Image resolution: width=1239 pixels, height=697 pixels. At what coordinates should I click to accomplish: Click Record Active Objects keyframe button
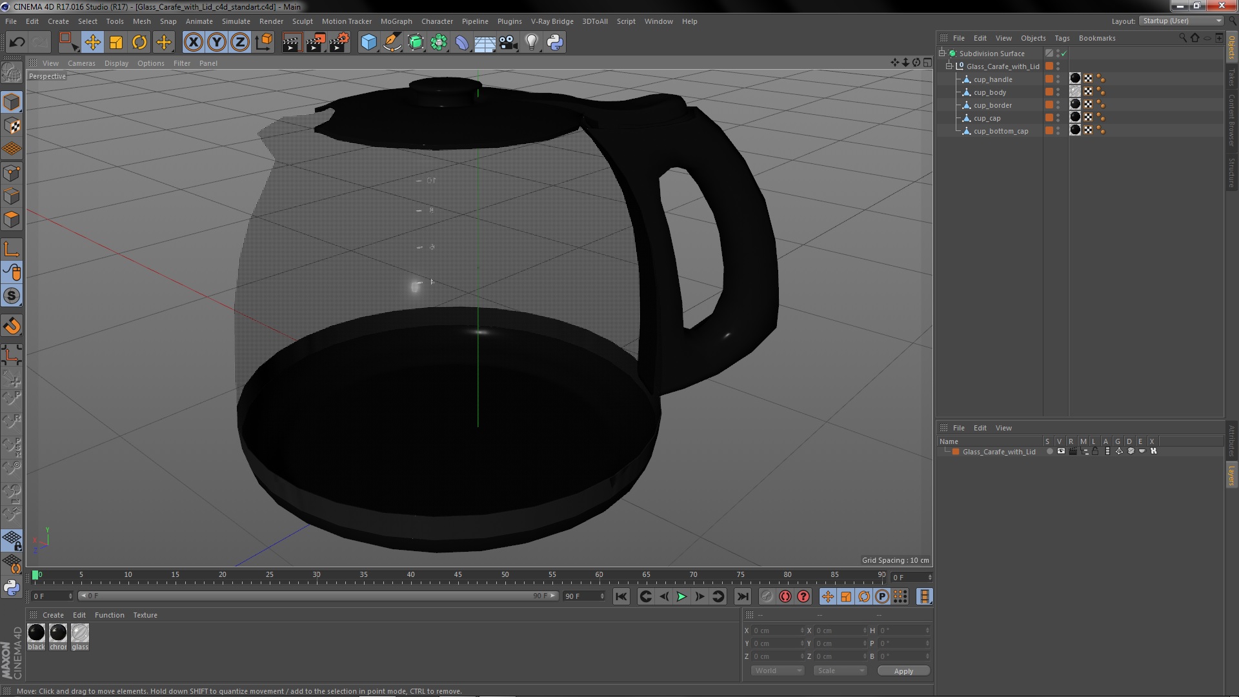click(x=767, y=596)
